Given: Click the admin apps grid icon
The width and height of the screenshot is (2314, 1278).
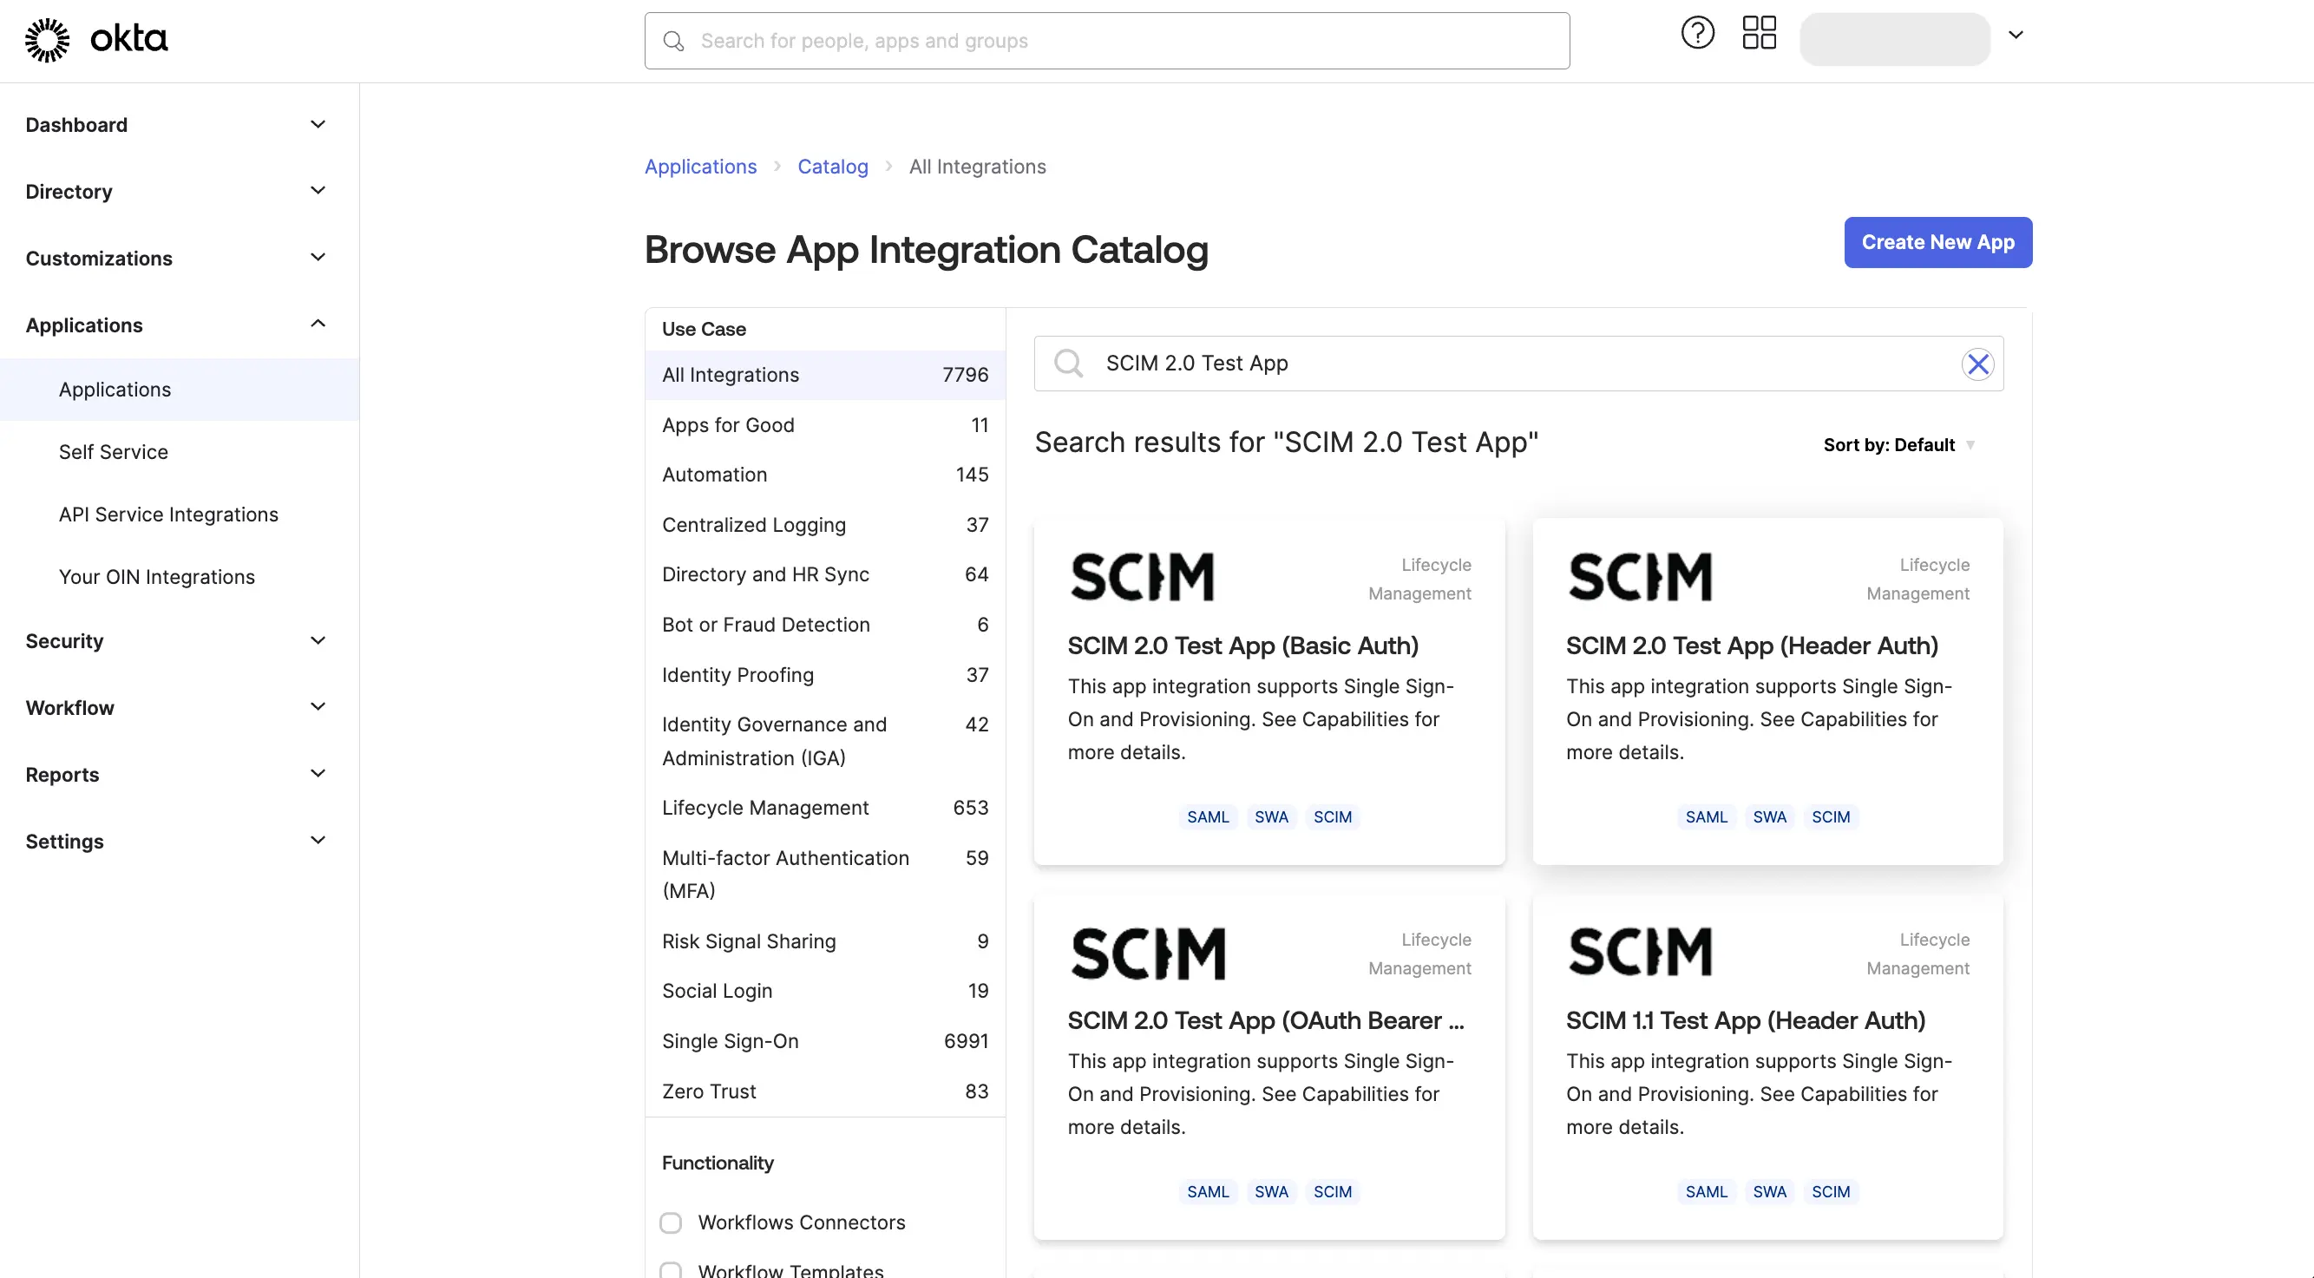Looking at the screenshot, I should [x=1759, y=32].
